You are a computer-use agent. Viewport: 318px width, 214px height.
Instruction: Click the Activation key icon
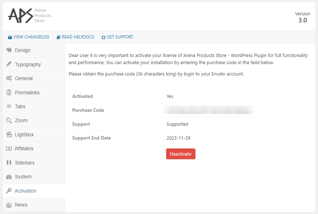click(9, 191)
